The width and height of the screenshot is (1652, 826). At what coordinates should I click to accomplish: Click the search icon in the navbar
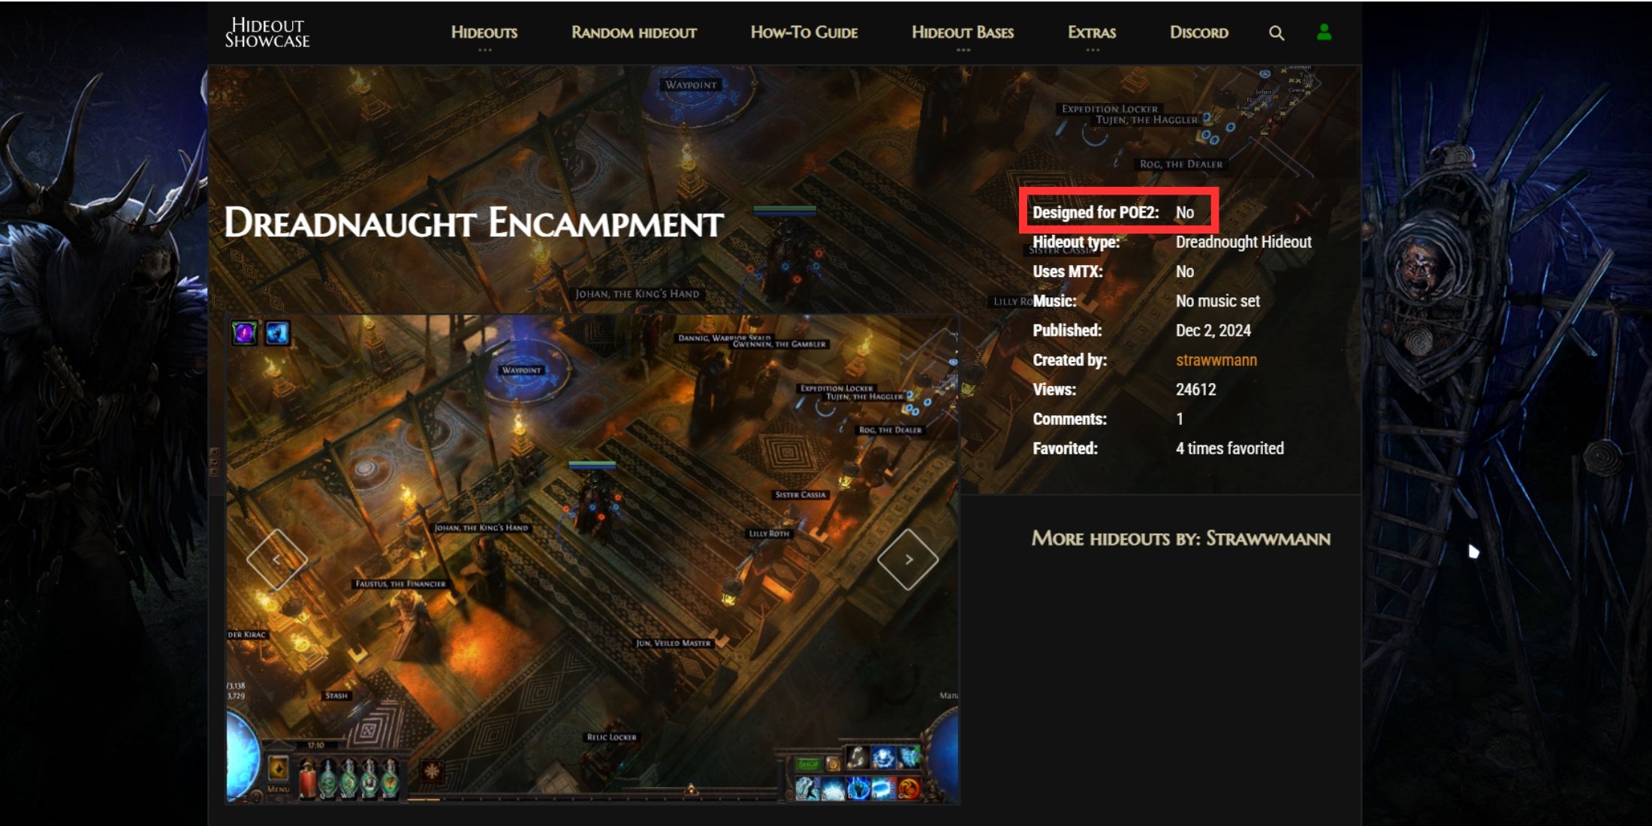(x=1275, y=31)
